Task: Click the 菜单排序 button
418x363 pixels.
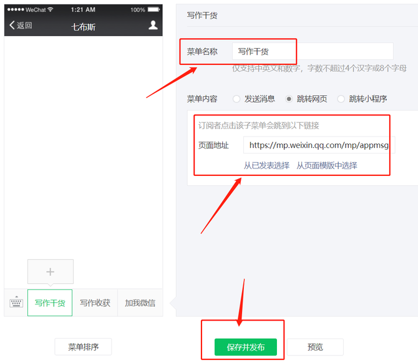Action: pos(83,347)
